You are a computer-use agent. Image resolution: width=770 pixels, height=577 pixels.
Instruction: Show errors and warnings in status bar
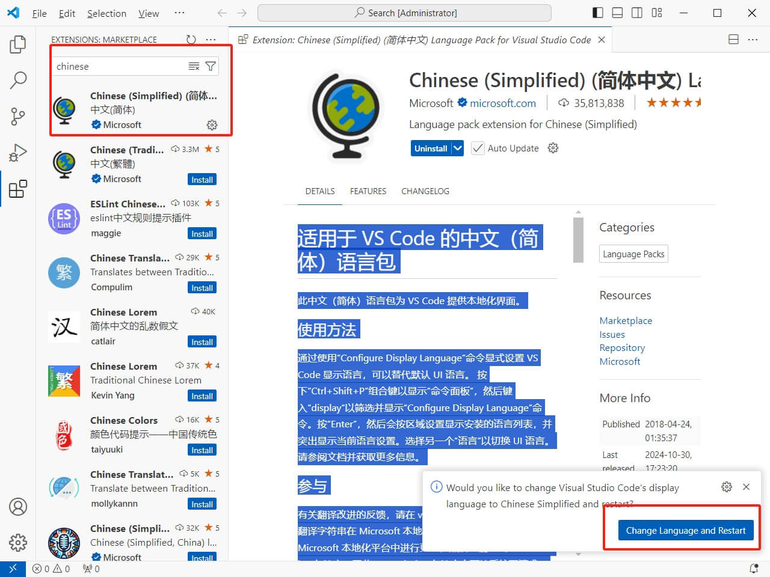[51, 569]
